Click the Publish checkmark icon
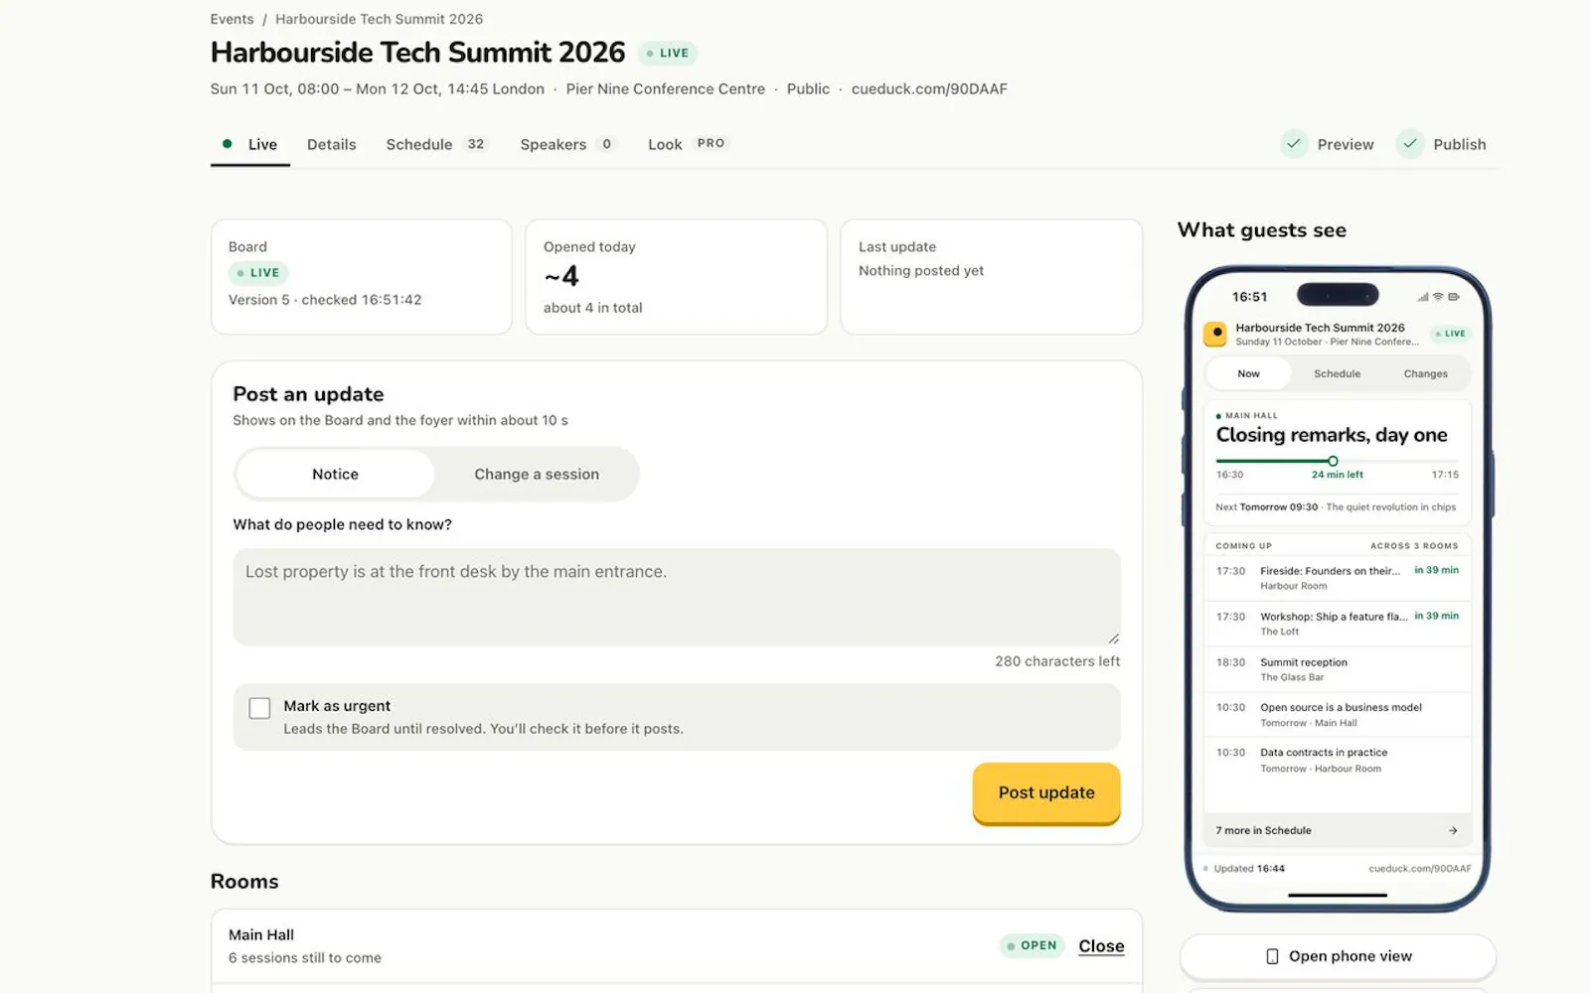This screenshot has width=1590, height=993. [x=1410, y=144]
